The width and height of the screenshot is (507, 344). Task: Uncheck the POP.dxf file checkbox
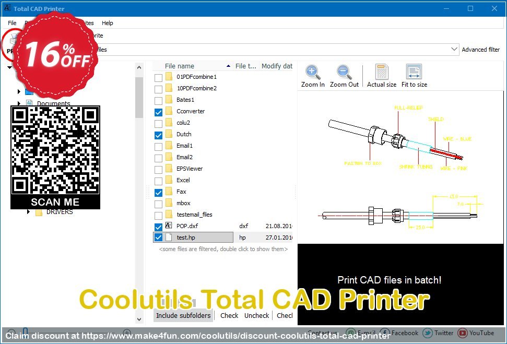tap(158, 227)
